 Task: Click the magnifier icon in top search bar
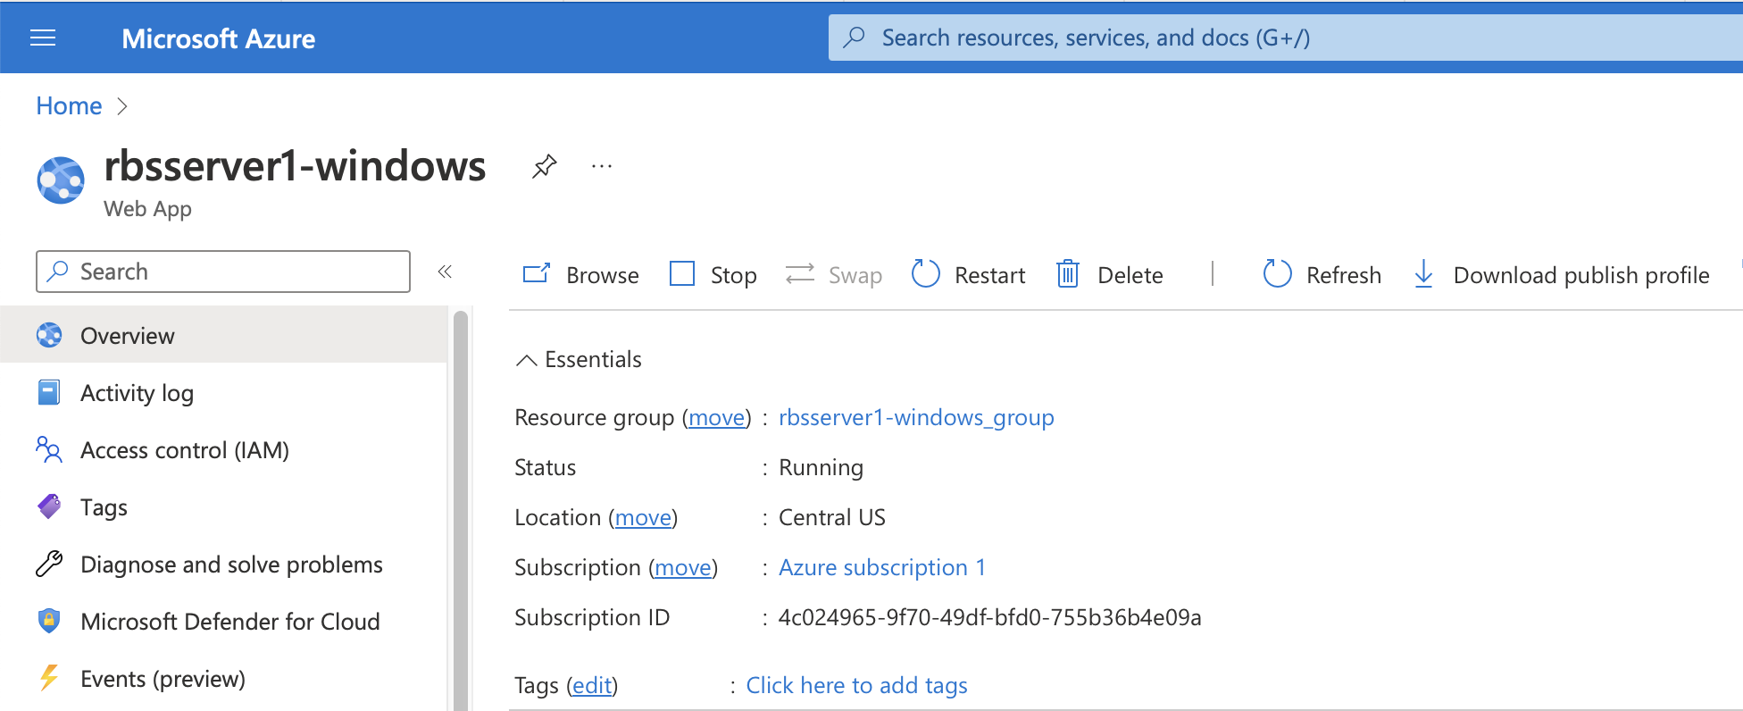click(855, 38)
